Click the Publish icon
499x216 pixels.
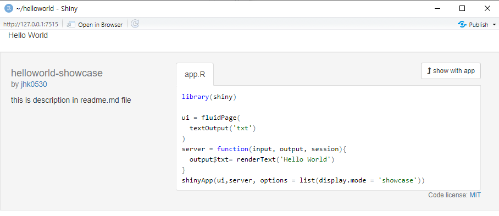(x=462, y=25)
